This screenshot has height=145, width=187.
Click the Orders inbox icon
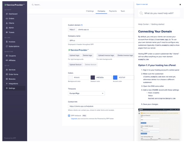point(7,19)
